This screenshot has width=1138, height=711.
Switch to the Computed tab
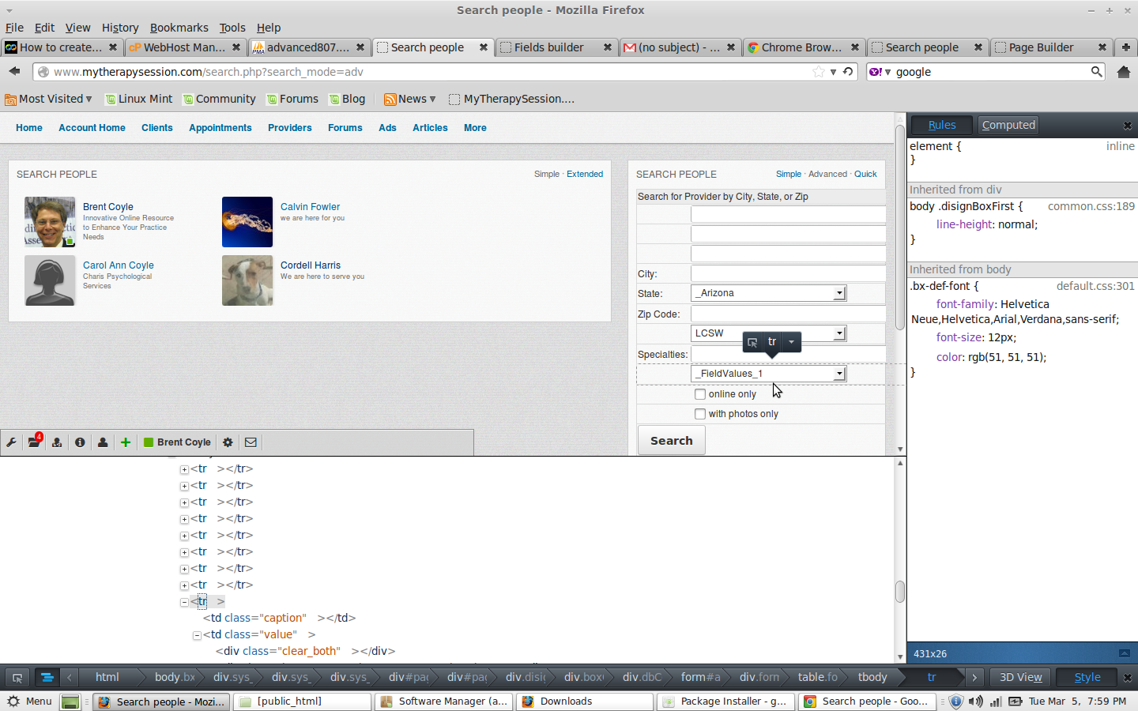coord(1008,125)
